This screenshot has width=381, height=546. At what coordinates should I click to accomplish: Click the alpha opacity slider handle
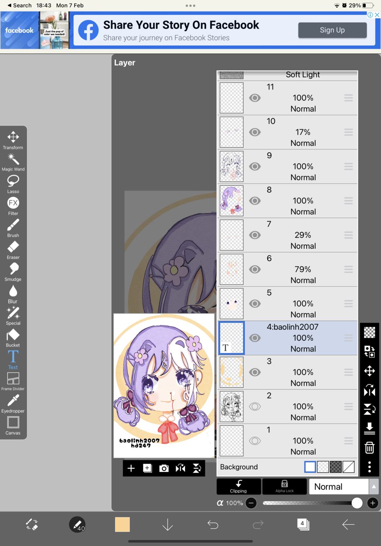(357, 503)
